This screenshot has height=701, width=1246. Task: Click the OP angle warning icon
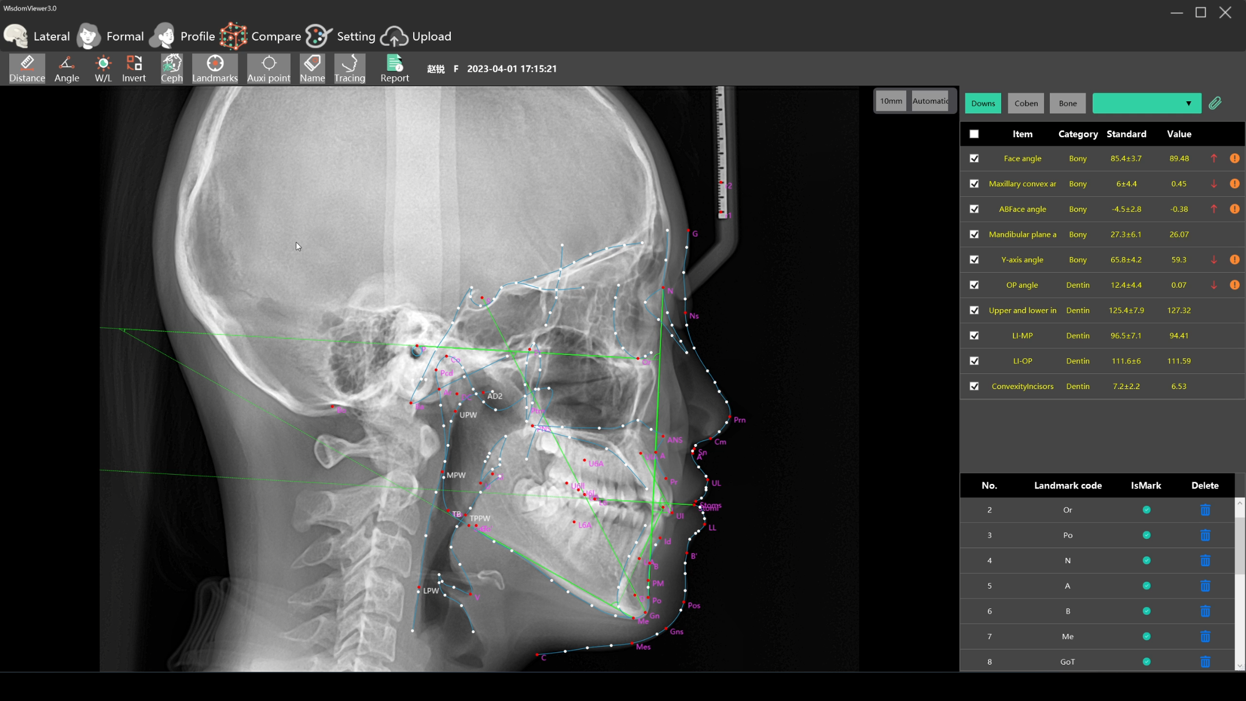pos(1234,285)
